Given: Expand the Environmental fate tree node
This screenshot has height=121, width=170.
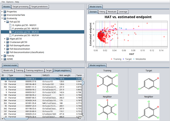Looking at the screenshot, I should click(x=2, y=15).
